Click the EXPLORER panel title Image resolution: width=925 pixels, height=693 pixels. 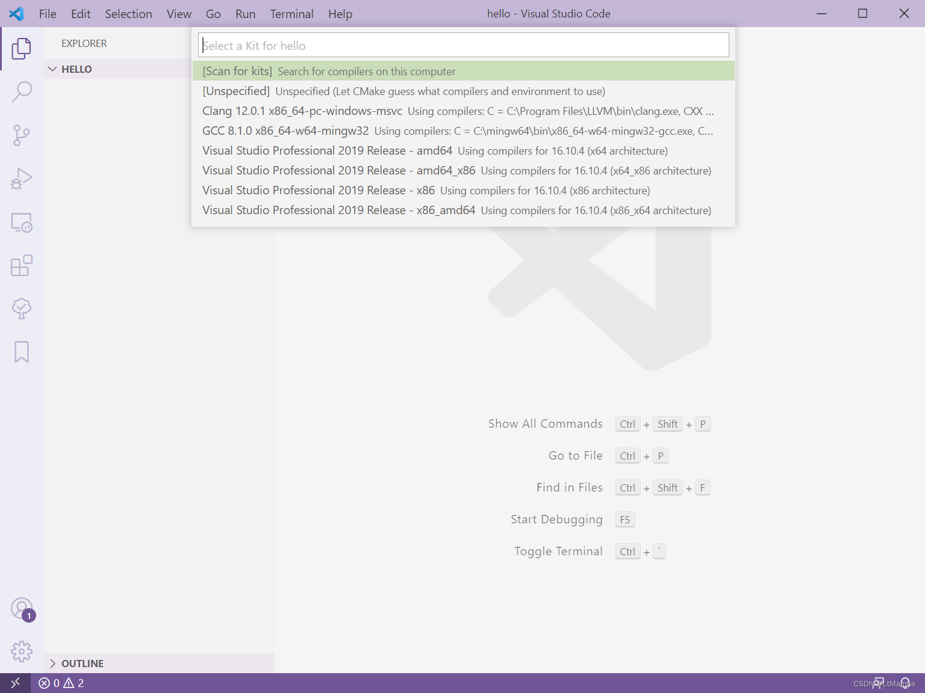click(x=84, y=43)
